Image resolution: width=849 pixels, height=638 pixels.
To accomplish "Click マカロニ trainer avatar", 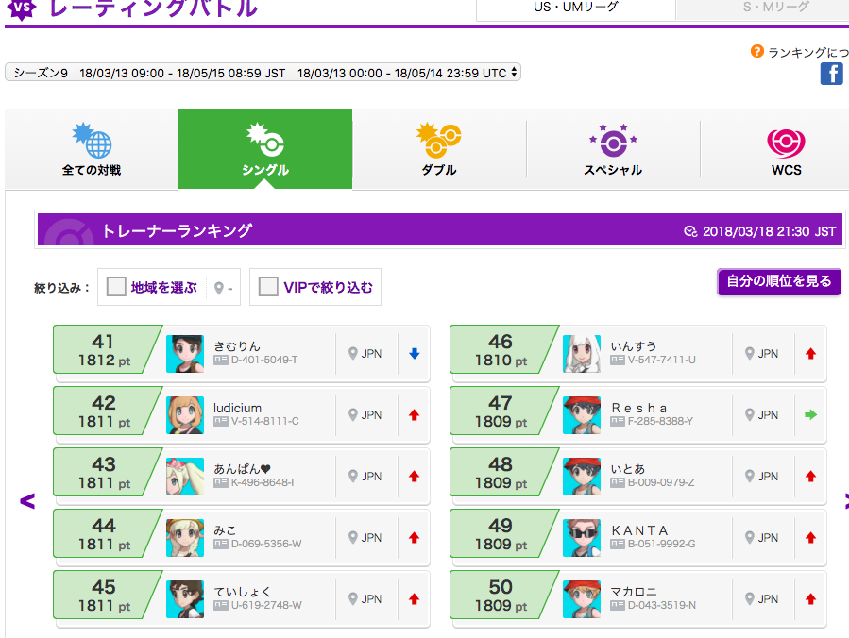I will (x=582, y=599).
